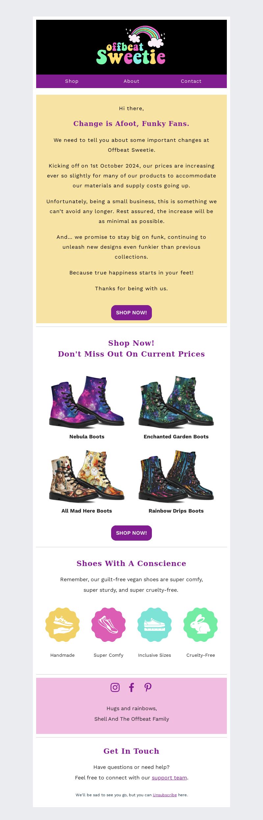Click the teal Inclusive Sizes icon
The width and height of the screenshot is (263, 820).
tap(155, 625)
